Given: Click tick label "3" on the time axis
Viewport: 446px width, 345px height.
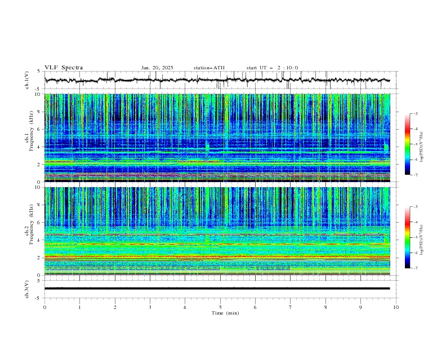Looking at the screenshot, I should pyautogui.click(x=150, y=307).
